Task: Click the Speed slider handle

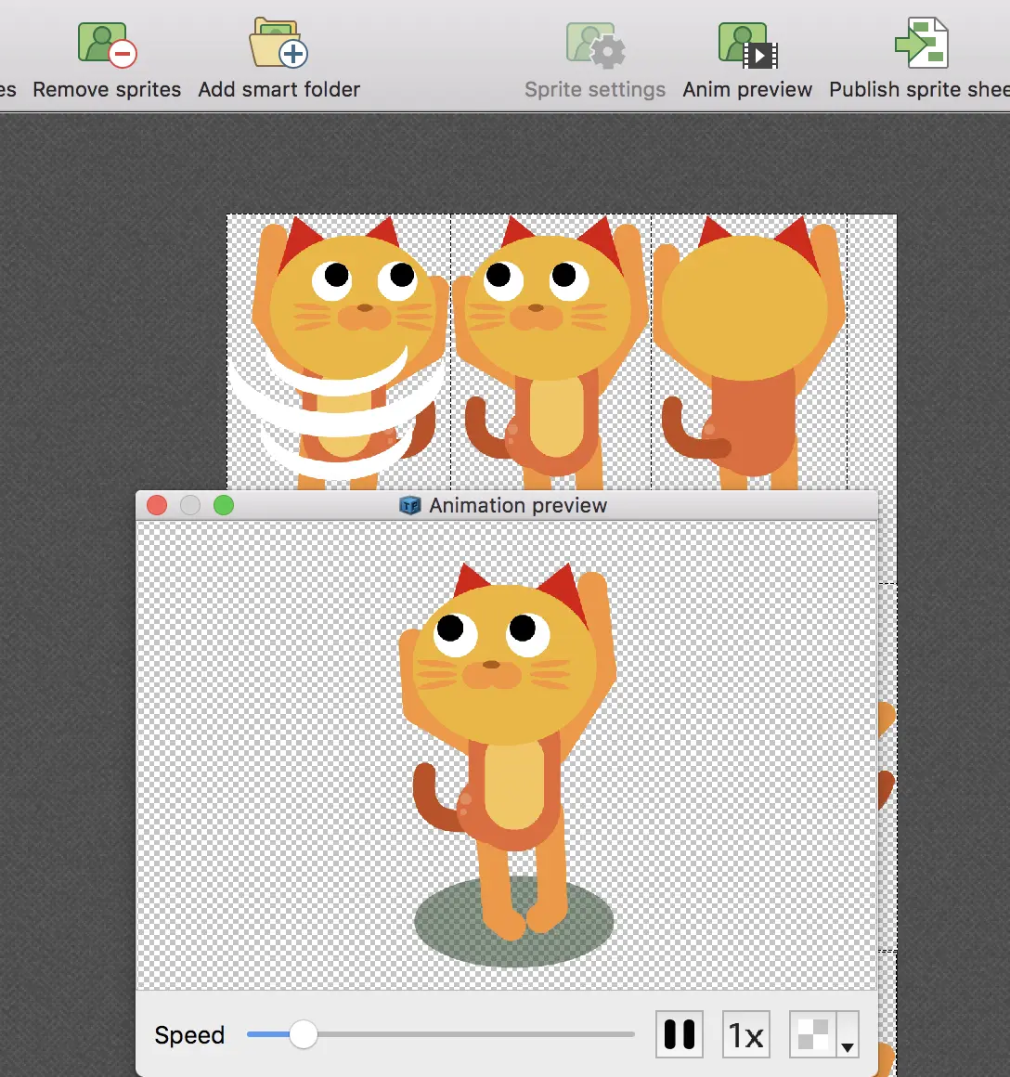Action: [303, 1033]
